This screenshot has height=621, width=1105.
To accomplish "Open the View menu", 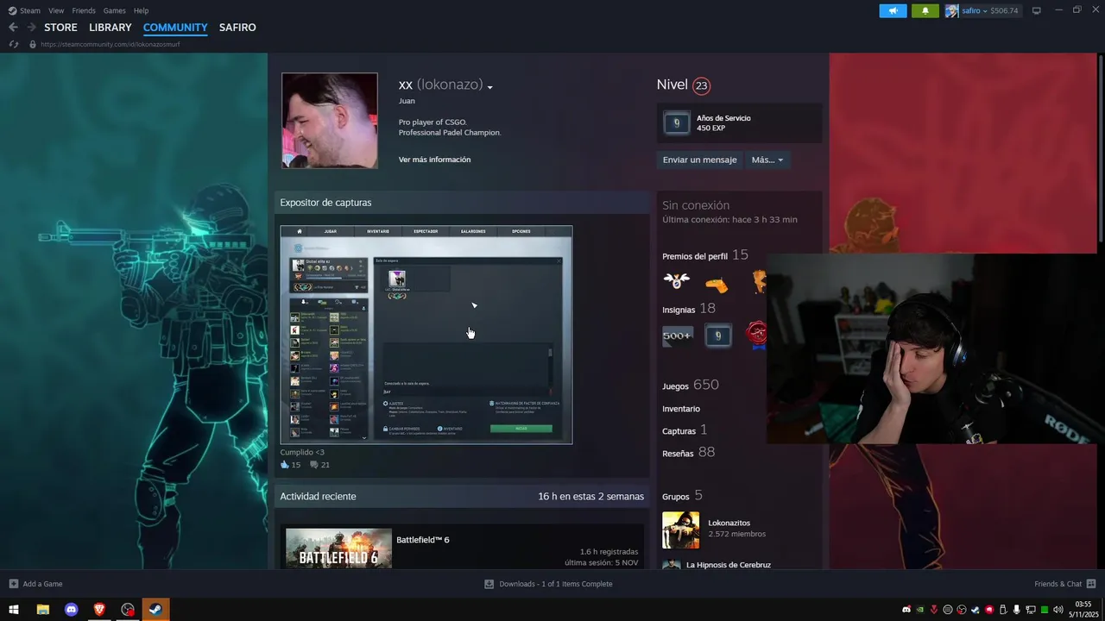I will click(x=56, y=10).
